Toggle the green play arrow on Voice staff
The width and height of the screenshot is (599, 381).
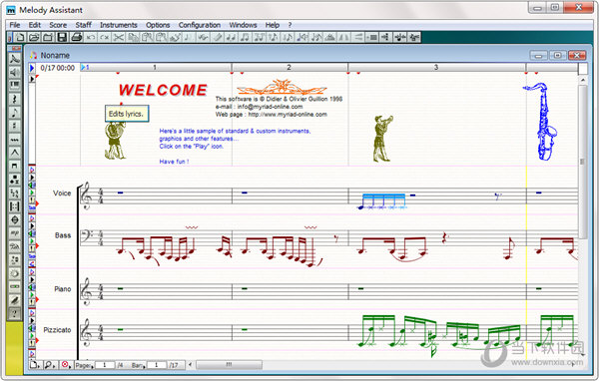point(32,192)
